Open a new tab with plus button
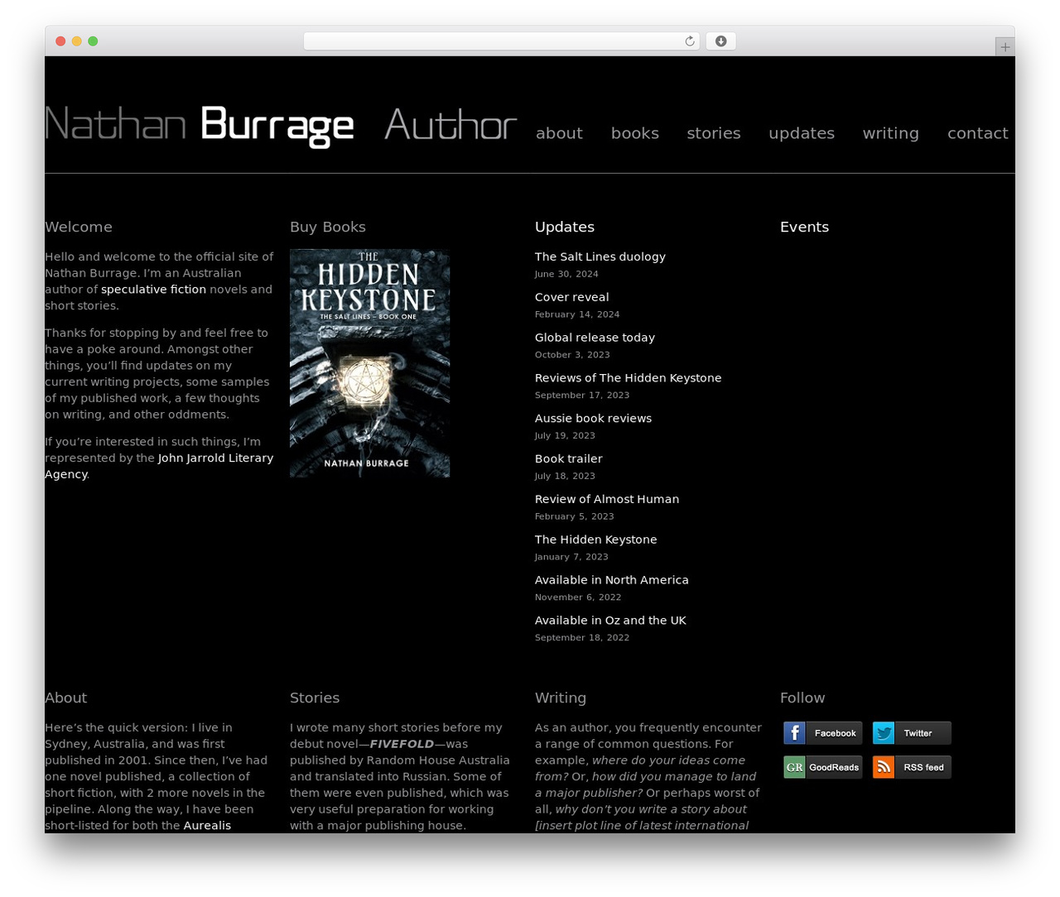 1005,47
